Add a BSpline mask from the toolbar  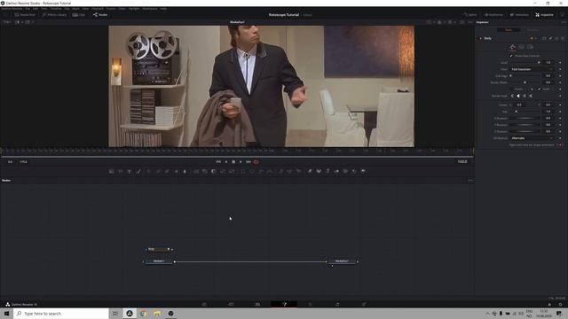click(270, 171)
